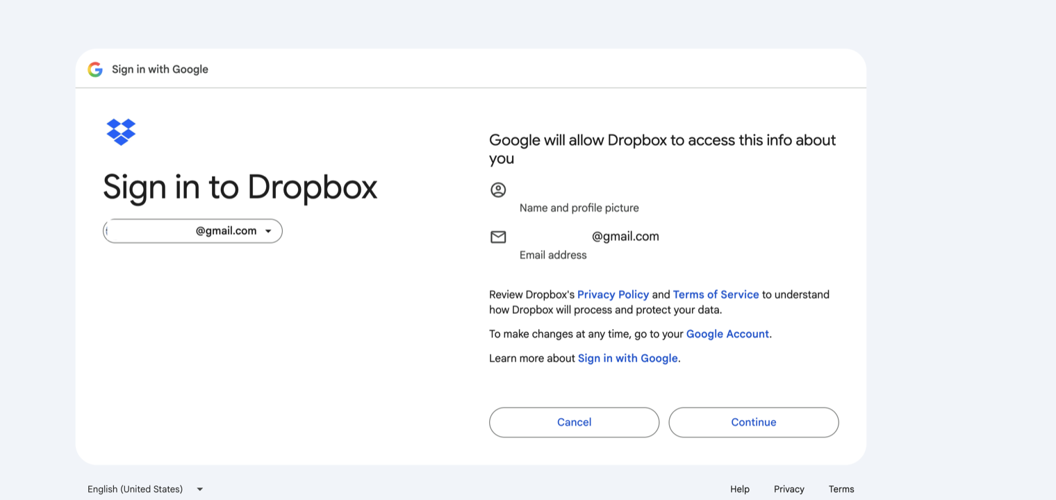Go to the Google Account link
The height and width of the screenshot is (500, 1056).
point(727,334)
